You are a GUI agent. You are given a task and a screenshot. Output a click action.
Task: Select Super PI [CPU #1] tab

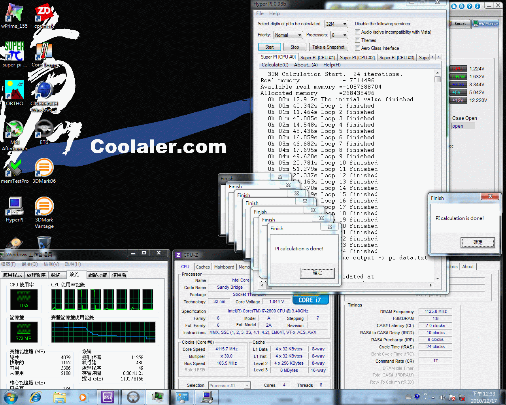coord(317,58)
